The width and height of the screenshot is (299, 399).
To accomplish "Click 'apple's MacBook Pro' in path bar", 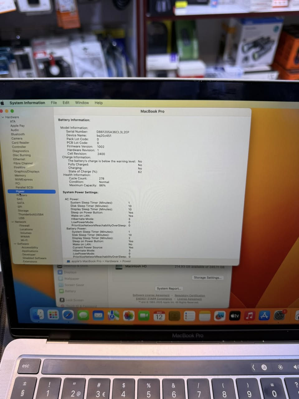I will tap(86, 261).
